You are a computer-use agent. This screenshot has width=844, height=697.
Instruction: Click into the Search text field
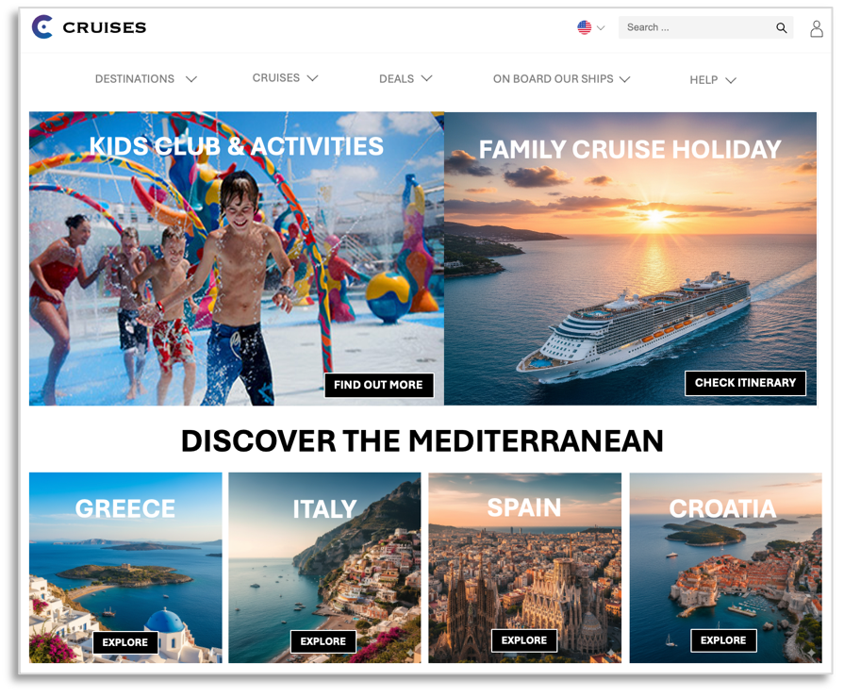point(697,27)
